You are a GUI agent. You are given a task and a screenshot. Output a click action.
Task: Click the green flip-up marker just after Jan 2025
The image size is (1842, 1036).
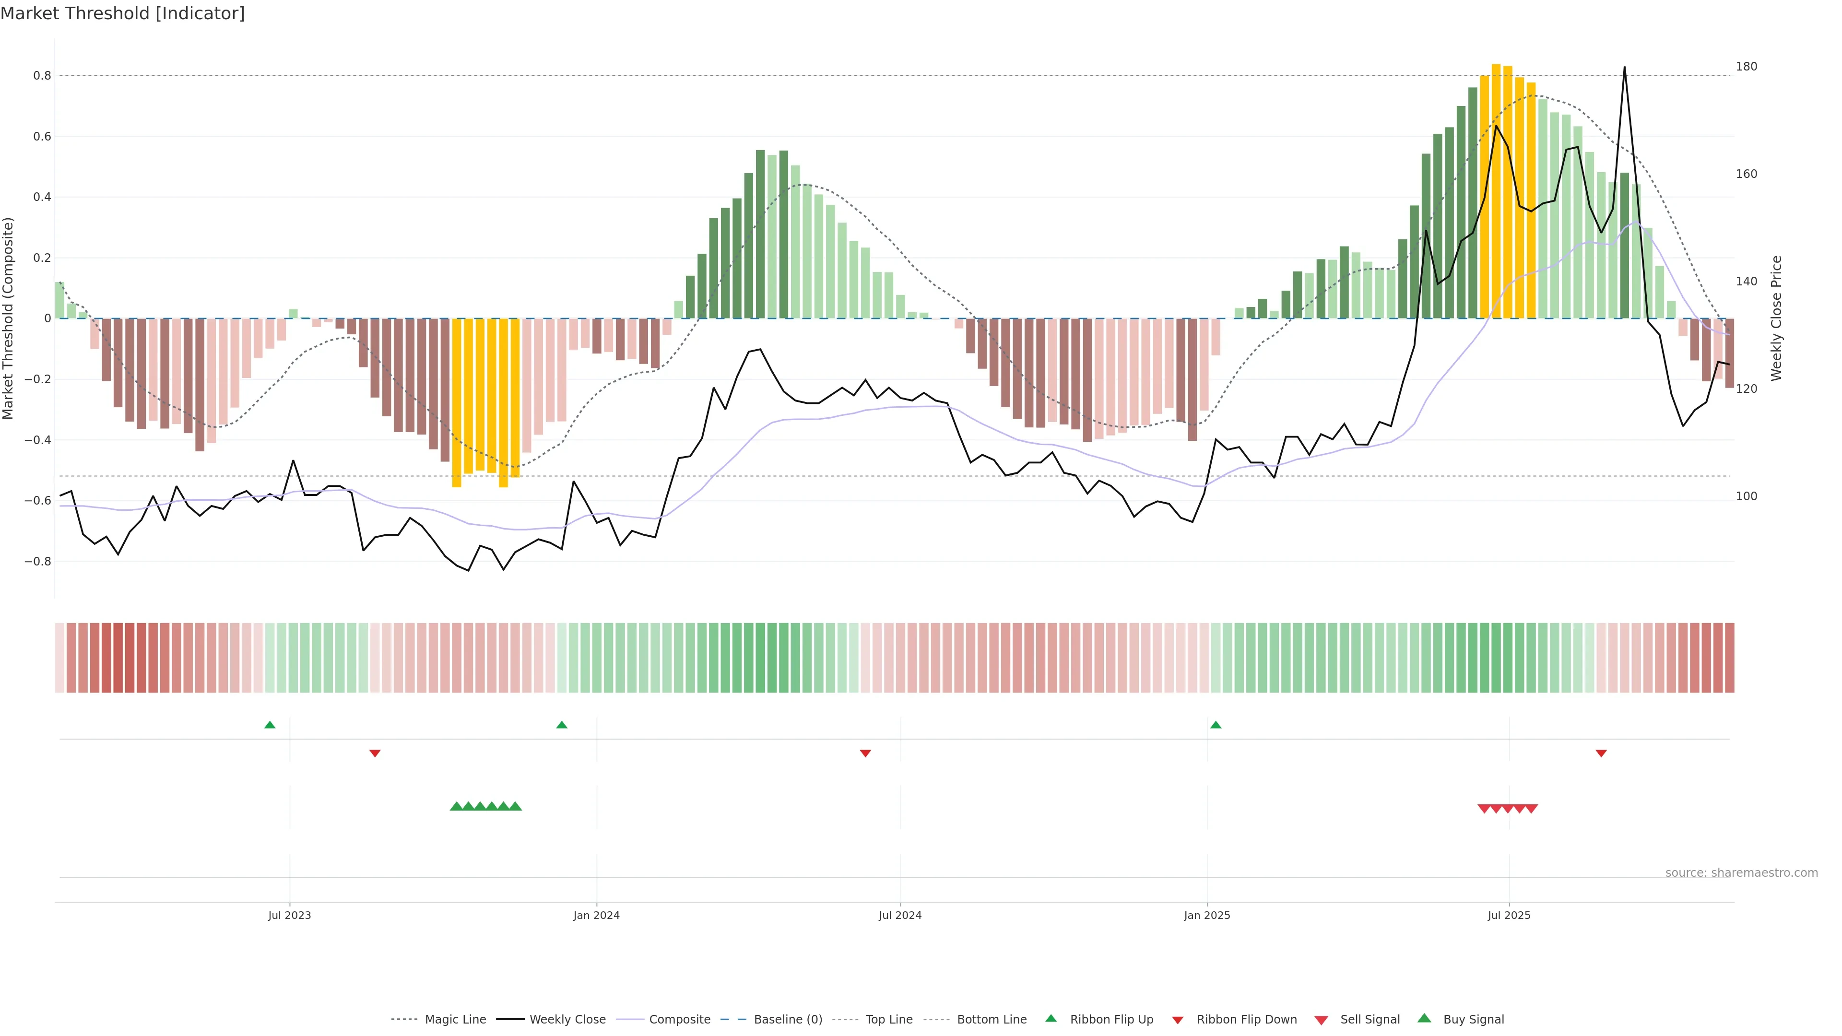pos(1216,725)
